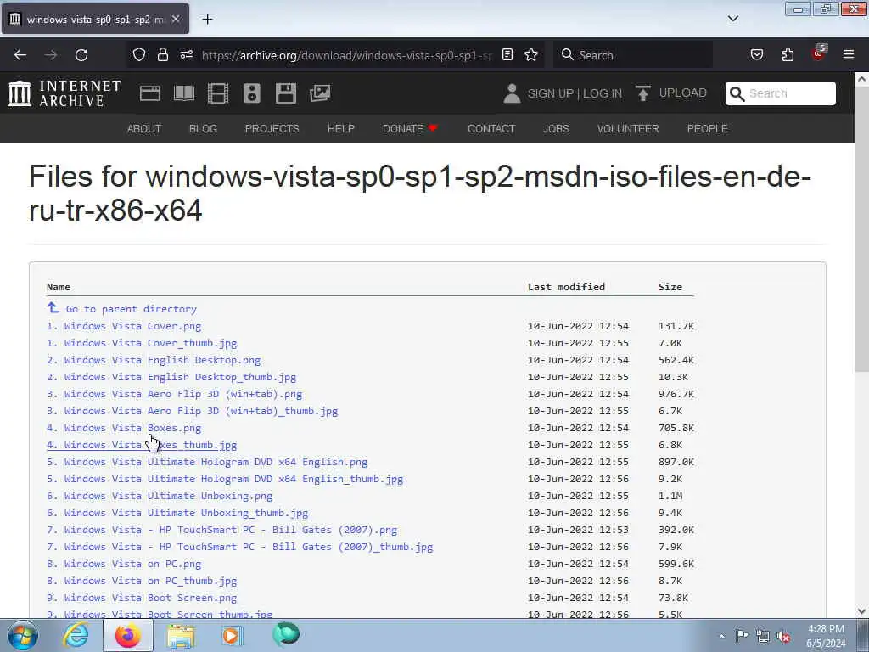869x652 pixels.
Task: Open the Windows Start orb
Action: (x=22, y=635)
